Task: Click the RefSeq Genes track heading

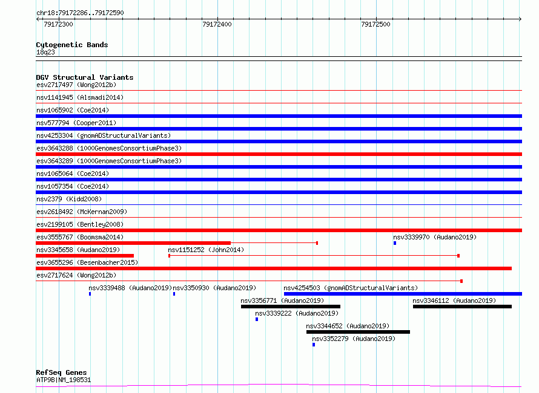Action: [61, 373]
